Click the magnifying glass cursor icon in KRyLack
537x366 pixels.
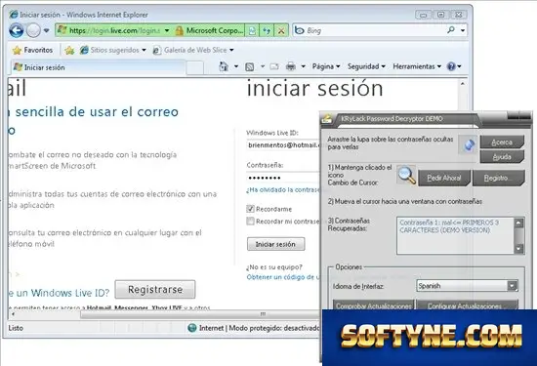tap(406, 176)
